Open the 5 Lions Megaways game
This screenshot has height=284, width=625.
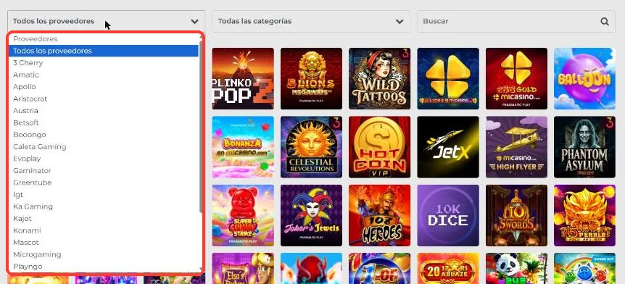point(311,78)
